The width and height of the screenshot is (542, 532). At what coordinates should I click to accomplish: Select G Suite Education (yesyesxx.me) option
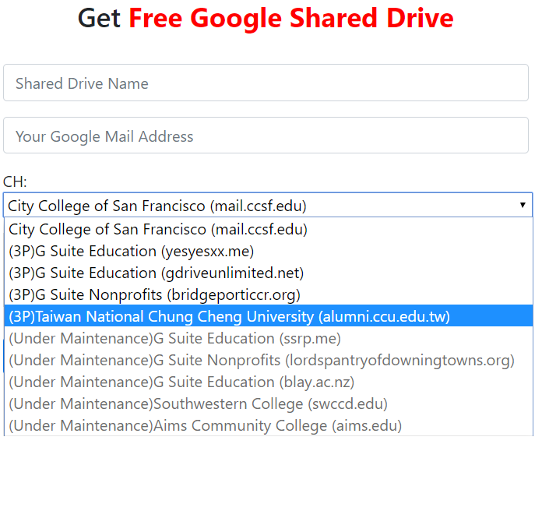click(131, 252)
